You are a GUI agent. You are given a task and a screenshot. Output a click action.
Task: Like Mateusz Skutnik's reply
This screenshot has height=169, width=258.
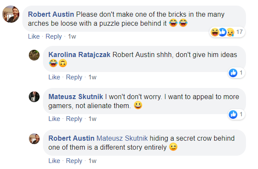click(54, 119)
